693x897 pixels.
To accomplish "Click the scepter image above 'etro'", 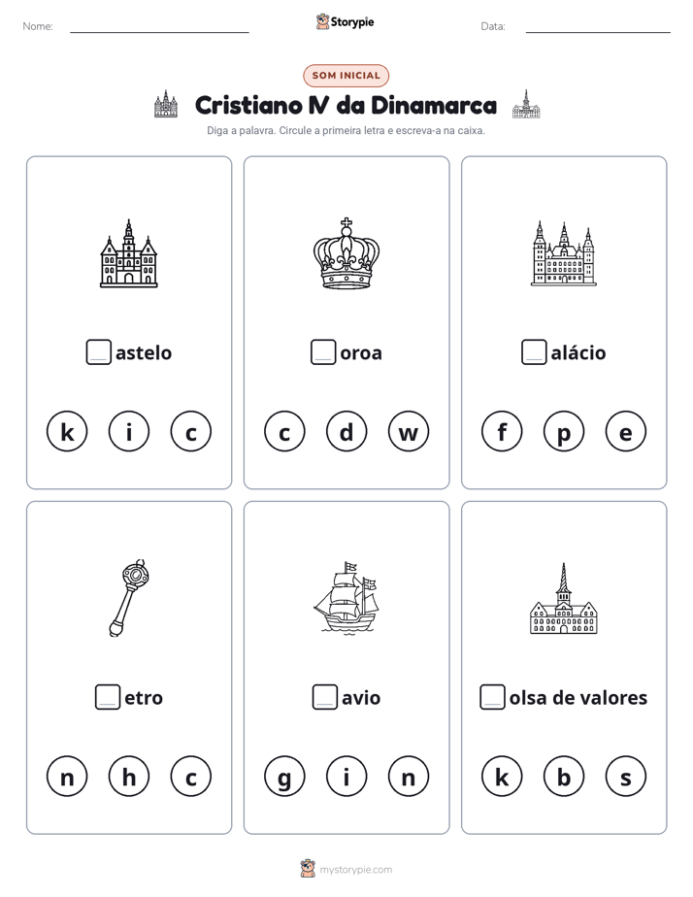I will click(x=129, y=598).
